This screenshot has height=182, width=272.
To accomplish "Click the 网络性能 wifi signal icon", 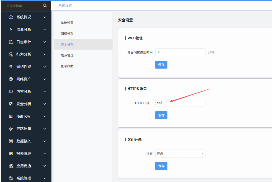I will click(11, 67).
